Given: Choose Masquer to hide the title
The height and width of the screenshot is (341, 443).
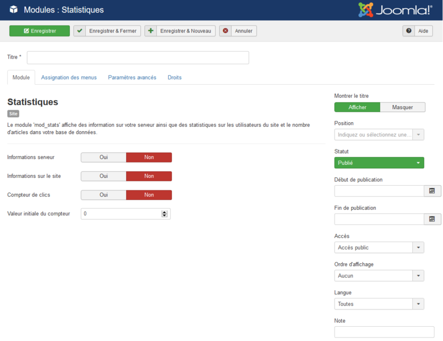Looking at the screenshot, I should point(403,107).
